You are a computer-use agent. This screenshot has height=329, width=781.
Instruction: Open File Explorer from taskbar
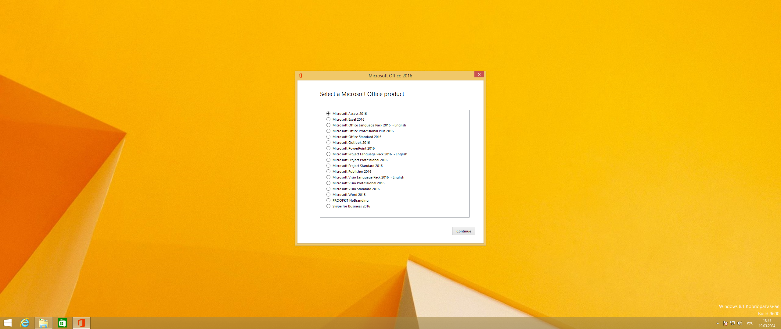point(44,323)
